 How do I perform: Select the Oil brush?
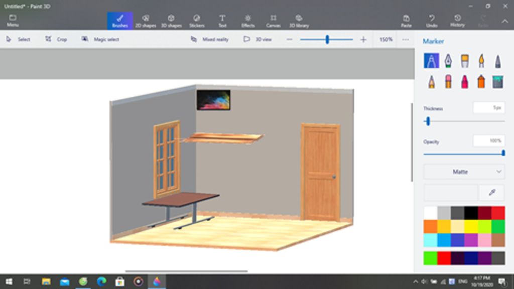point(464,61)
